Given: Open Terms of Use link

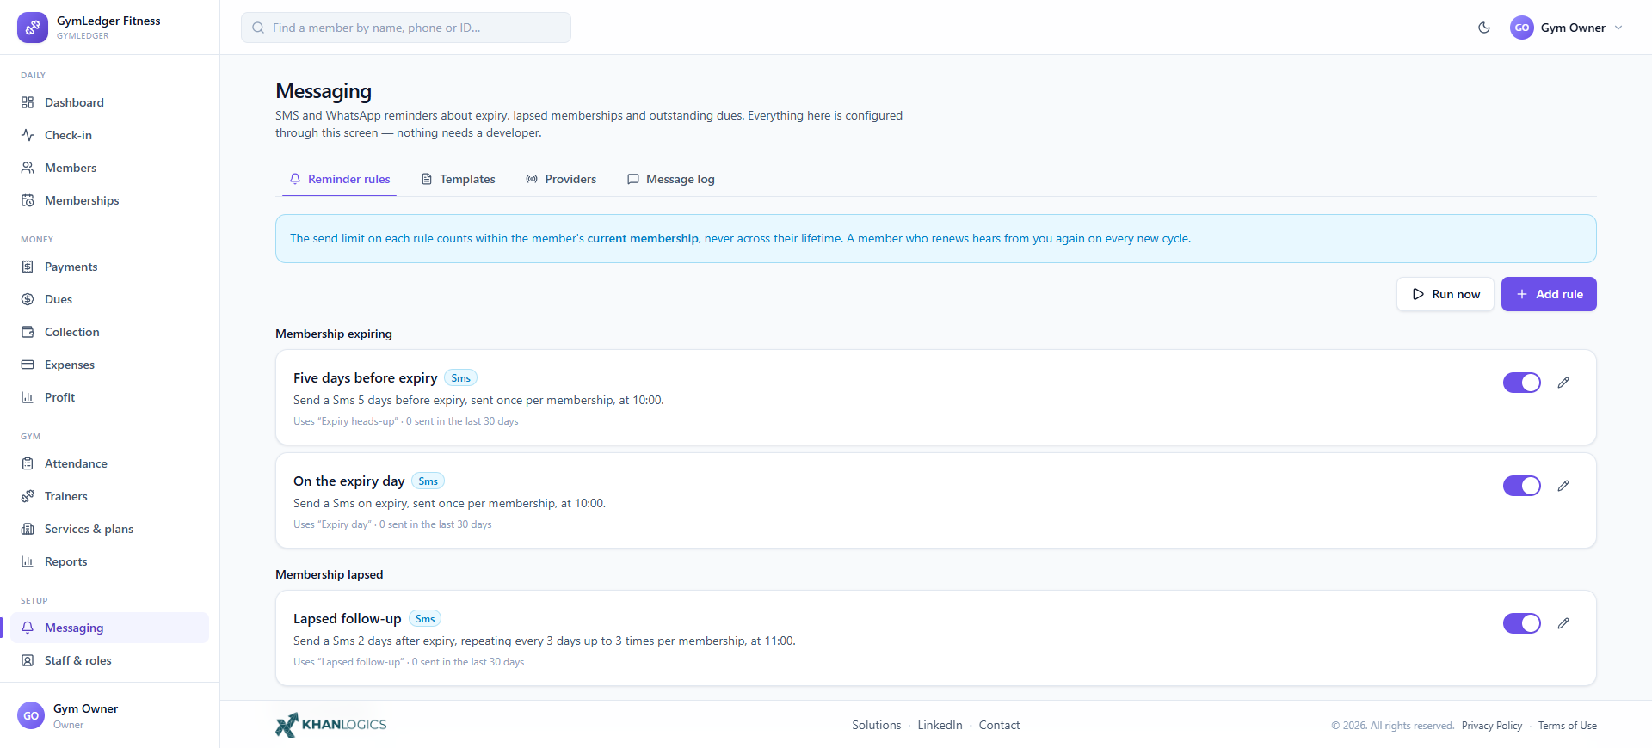Looking at the screenshot, I should tap(1568, 726).
